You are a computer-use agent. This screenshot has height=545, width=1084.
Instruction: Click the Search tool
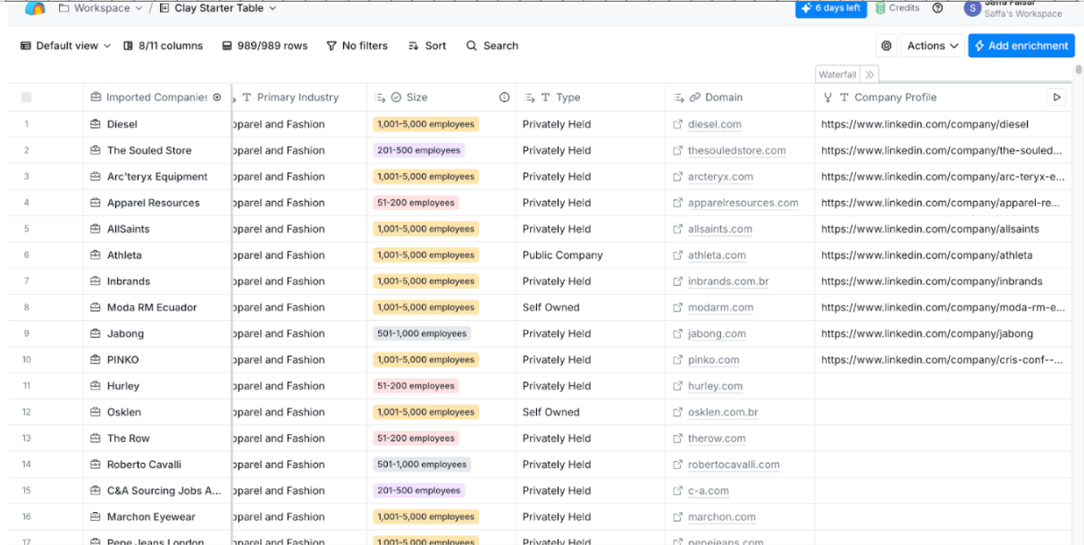(492, 46)
